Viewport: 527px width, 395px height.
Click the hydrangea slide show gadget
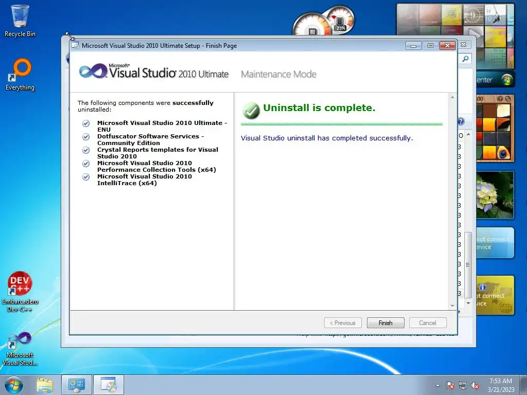point(495,195)
